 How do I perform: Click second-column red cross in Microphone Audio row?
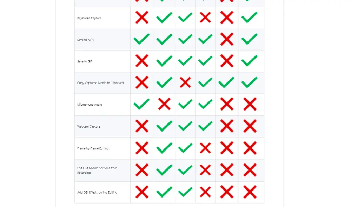tap(164, 104)
